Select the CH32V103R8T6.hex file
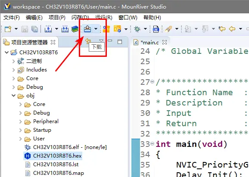The image size is (249, 177). click(57, 156)
